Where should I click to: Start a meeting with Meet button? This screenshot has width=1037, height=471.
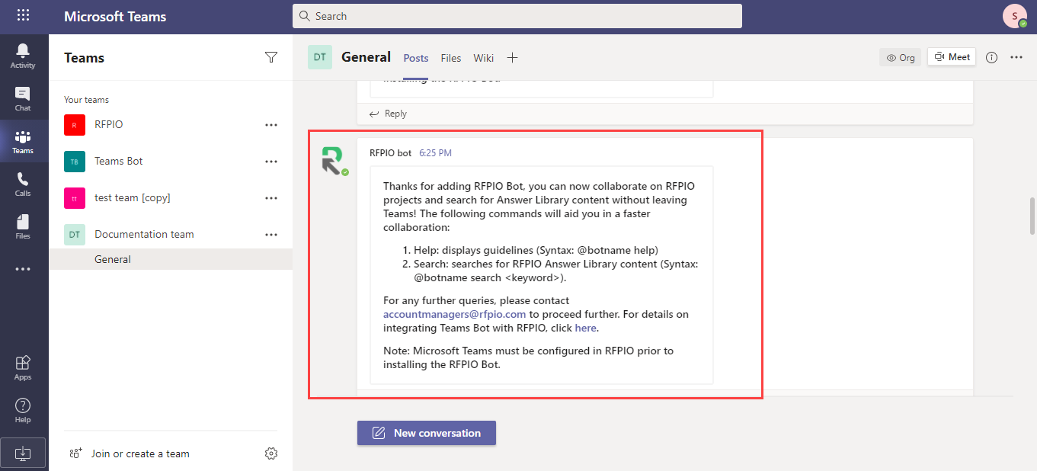[952, 57]
